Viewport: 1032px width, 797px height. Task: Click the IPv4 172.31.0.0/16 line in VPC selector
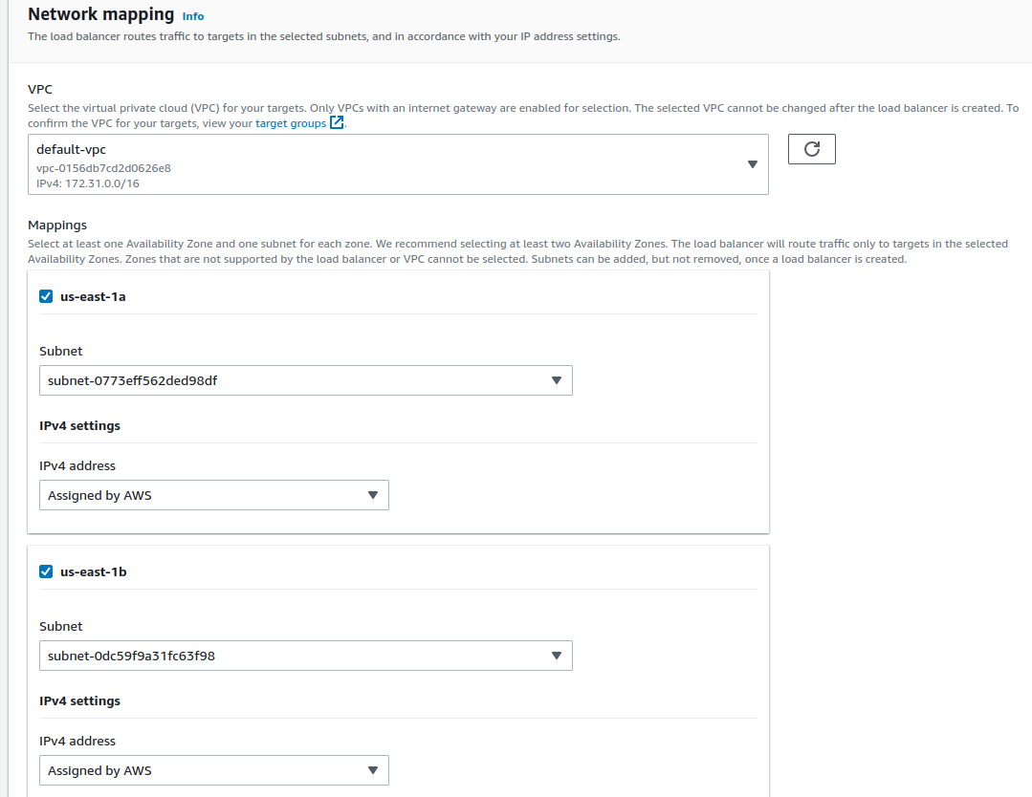pos(88,183)
